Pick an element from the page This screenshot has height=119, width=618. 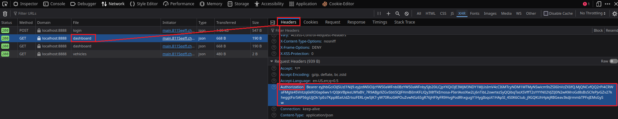[x=5, y=4]
